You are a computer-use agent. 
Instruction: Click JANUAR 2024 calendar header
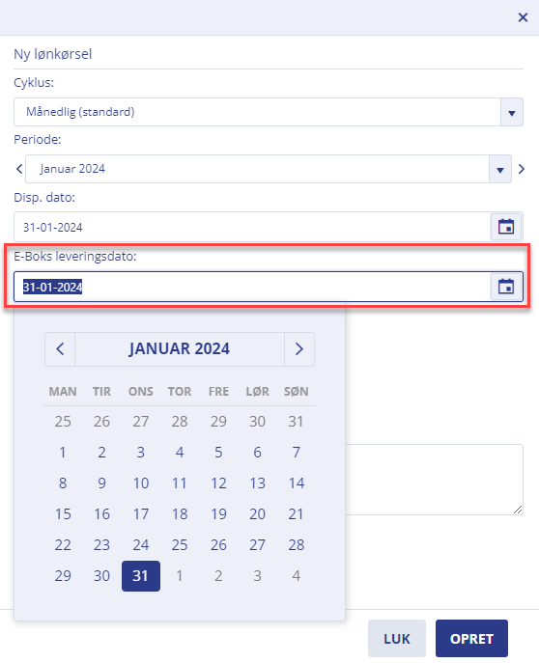180,349
